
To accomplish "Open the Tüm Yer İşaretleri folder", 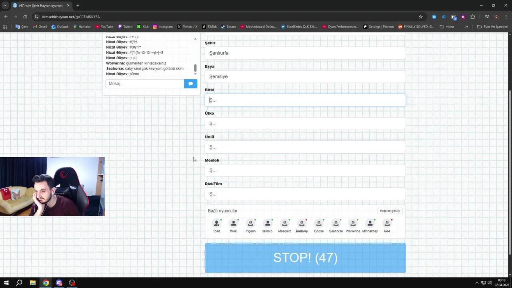I will [492, 27].
